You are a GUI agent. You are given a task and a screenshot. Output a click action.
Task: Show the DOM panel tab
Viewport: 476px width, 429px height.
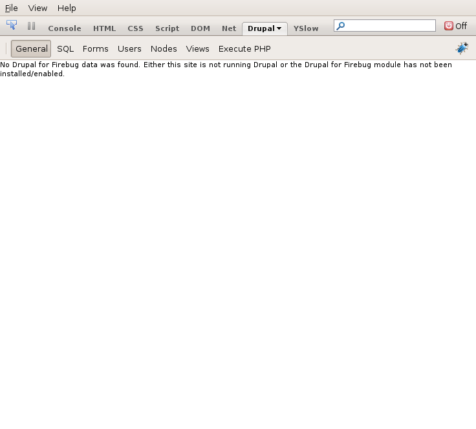coord(200,28)
